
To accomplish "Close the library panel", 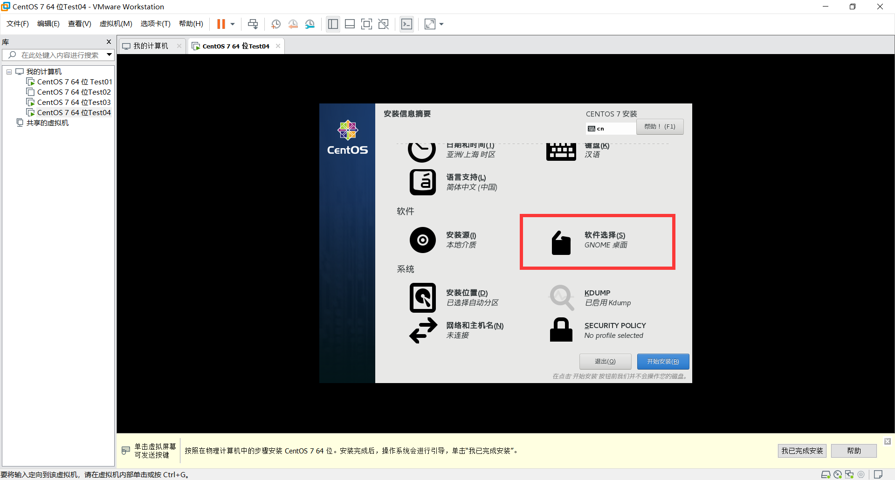I will point(109,42).
